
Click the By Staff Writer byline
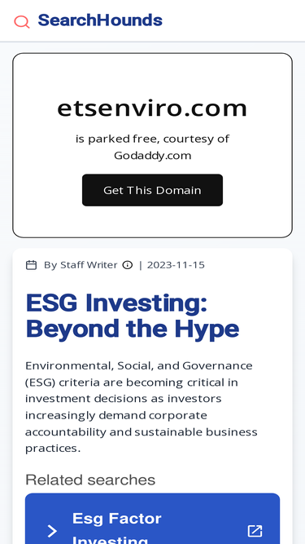pos(81,265)
